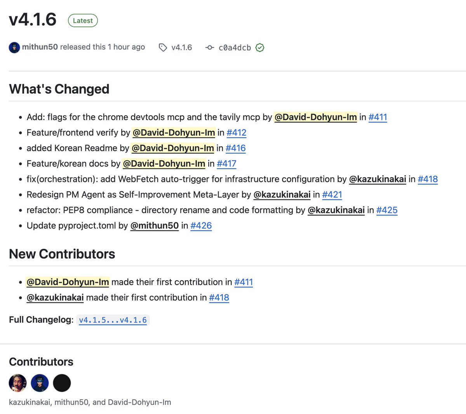Click the commit icon next to c0a4dcb
Screen dimensions: 466x414
209,47
